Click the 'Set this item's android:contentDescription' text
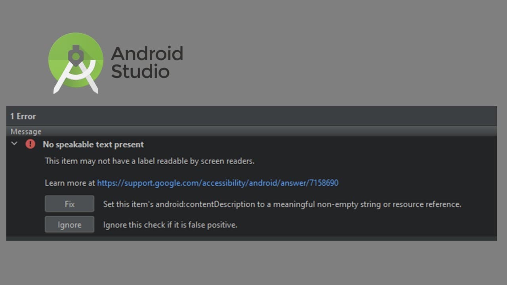This screenshot has width=507, height=285. 282,204
